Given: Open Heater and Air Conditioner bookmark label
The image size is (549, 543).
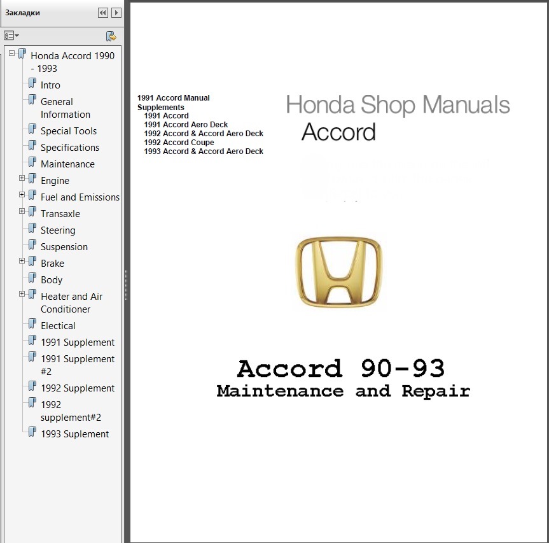Looking at the screenshot, I should [71, 302].
